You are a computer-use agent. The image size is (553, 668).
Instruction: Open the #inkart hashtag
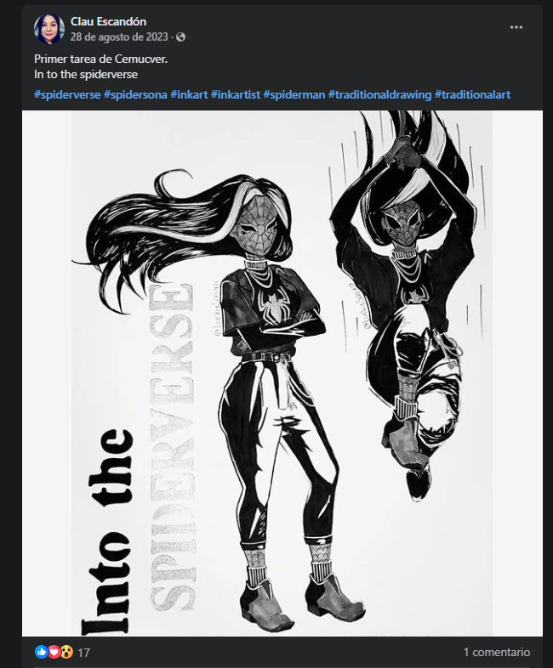(190, 94)
